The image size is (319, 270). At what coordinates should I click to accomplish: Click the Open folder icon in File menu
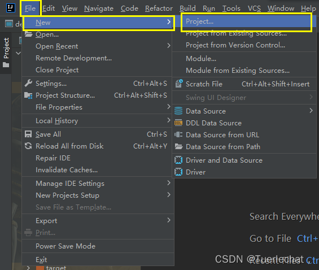[28, 34]
